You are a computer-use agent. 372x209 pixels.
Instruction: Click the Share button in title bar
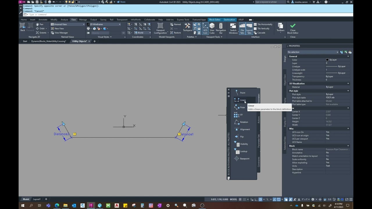click(121, 2)
